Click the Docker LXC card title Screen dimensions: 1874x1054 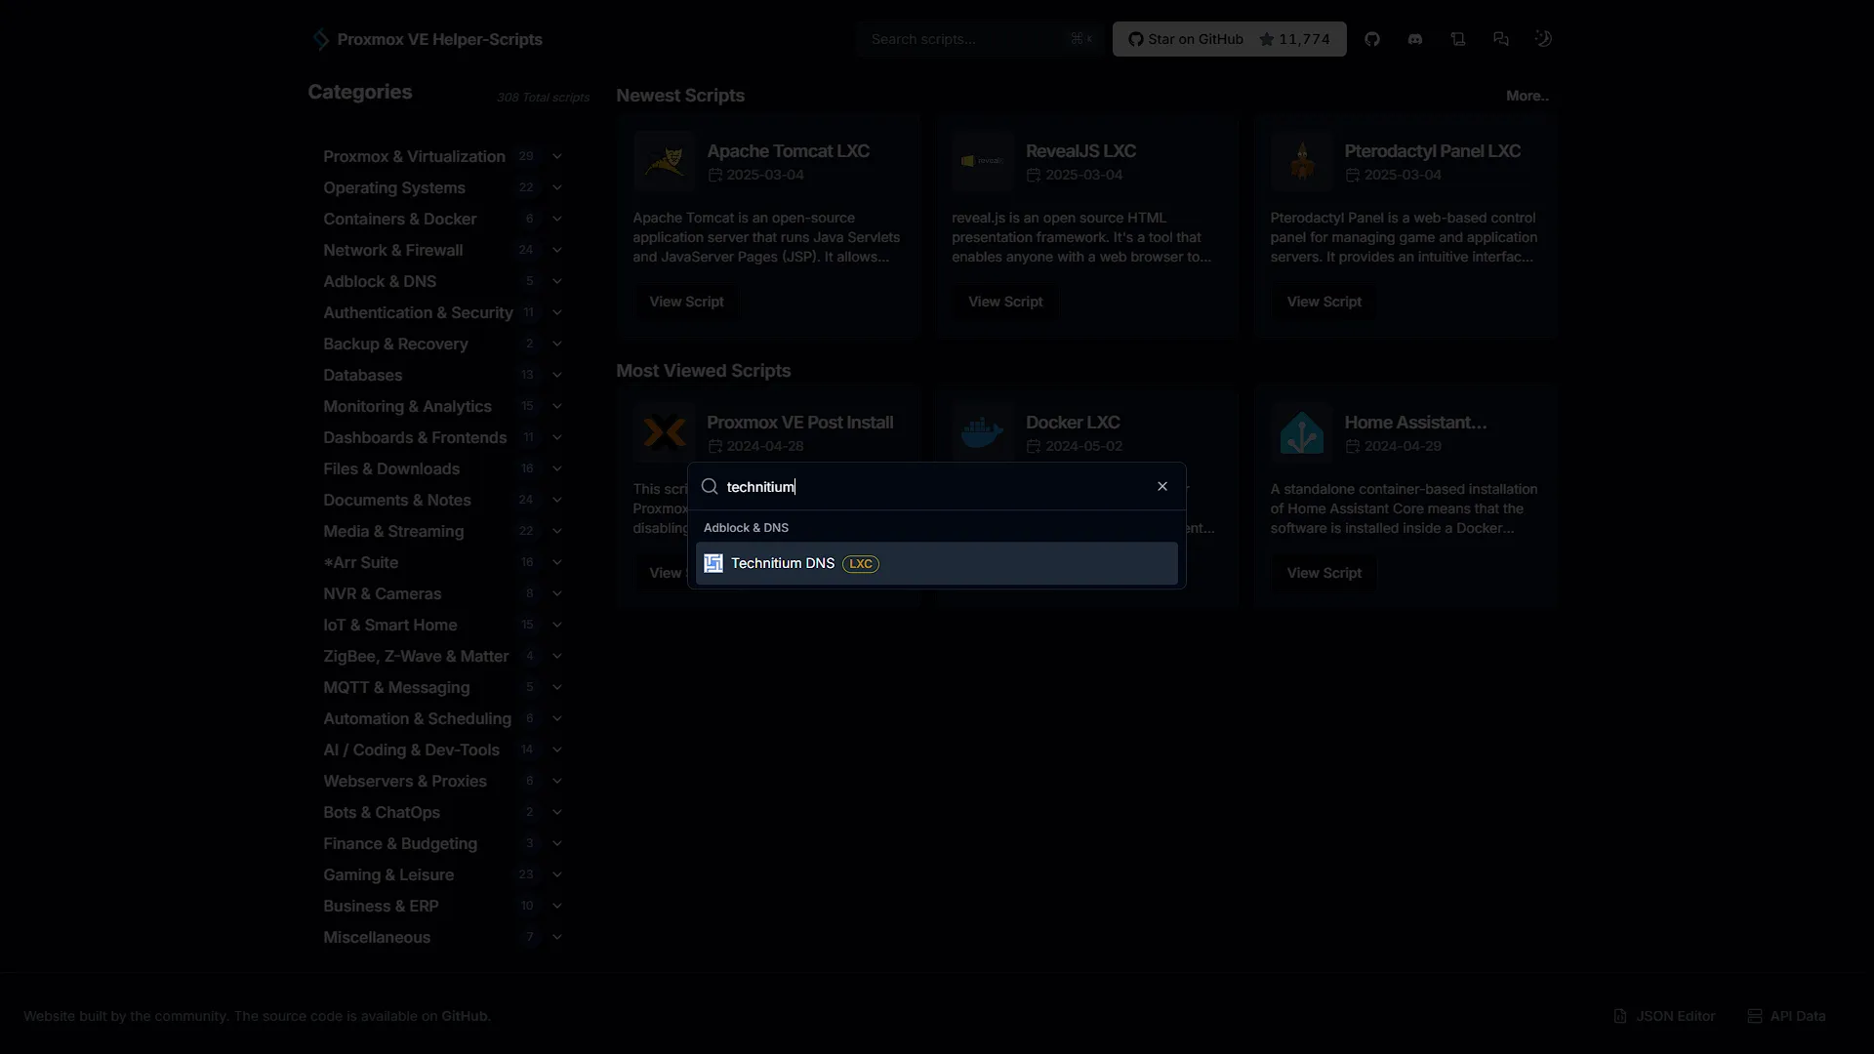tap(1073, 423)
